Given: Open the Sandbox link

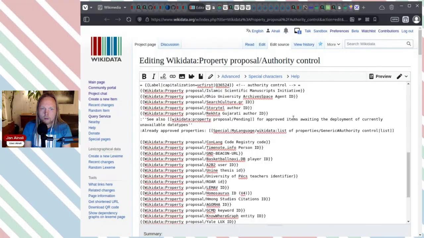Looking at the screenshot, I should pos(320,31).
